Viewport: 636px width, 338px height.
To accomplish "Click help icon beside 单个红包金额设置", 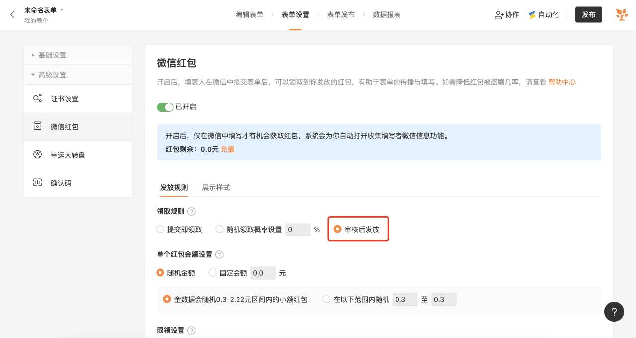I will click(219, 255).
